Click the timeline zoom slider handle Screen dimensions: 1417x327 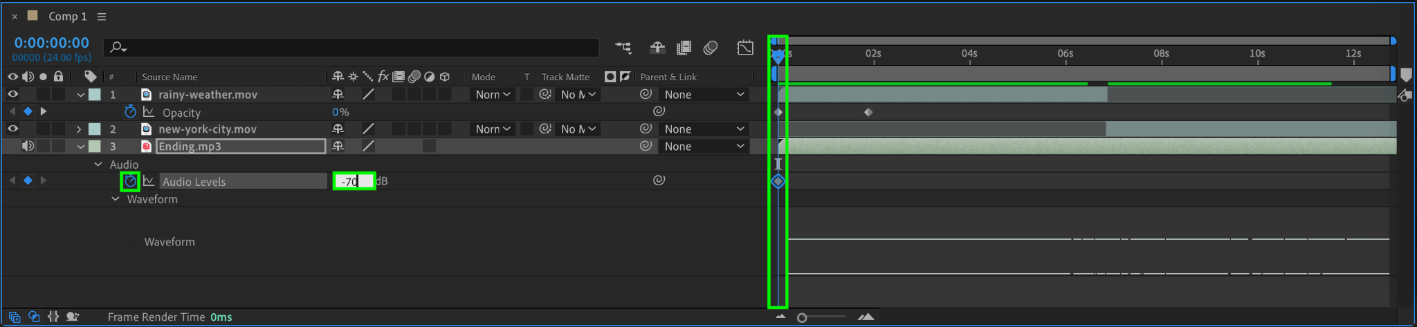pyautogui.click(x=802, y=317)
